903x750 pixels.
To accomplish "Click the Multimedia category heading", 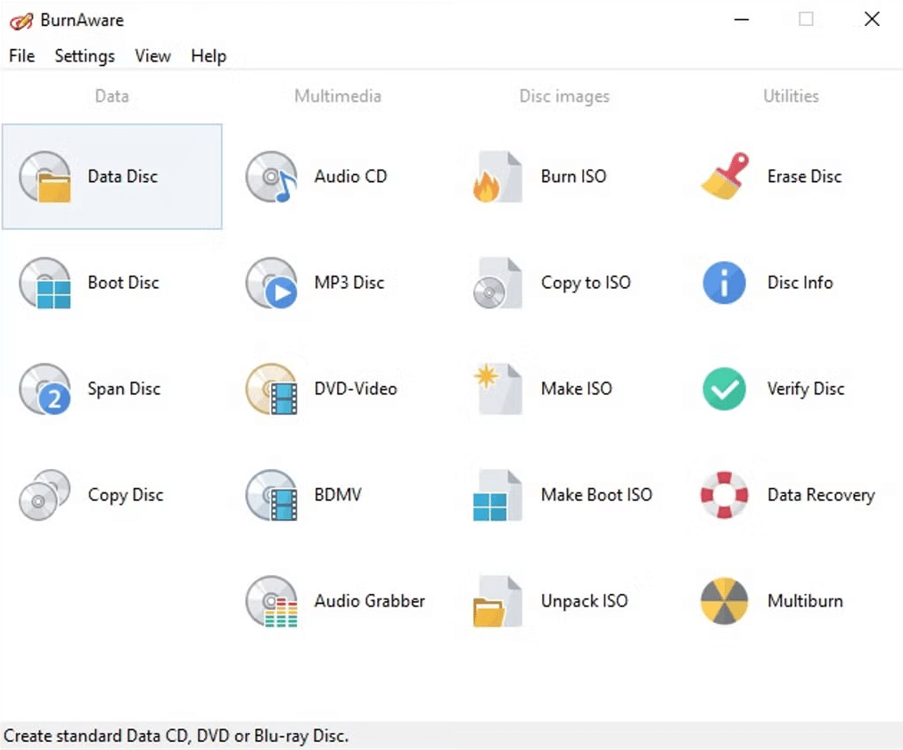I will (x=338, y=95).
